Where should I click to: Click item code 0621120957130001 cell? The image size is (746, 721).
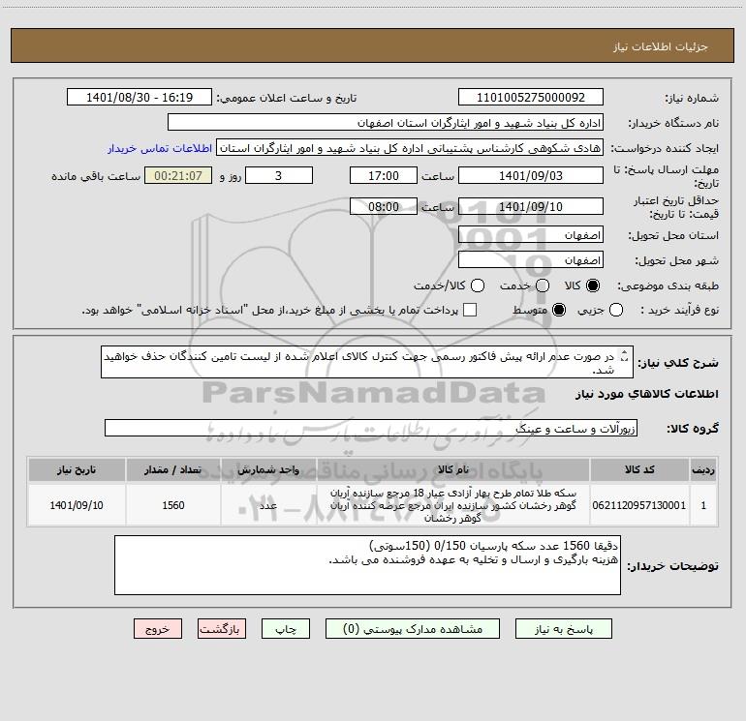639,505
